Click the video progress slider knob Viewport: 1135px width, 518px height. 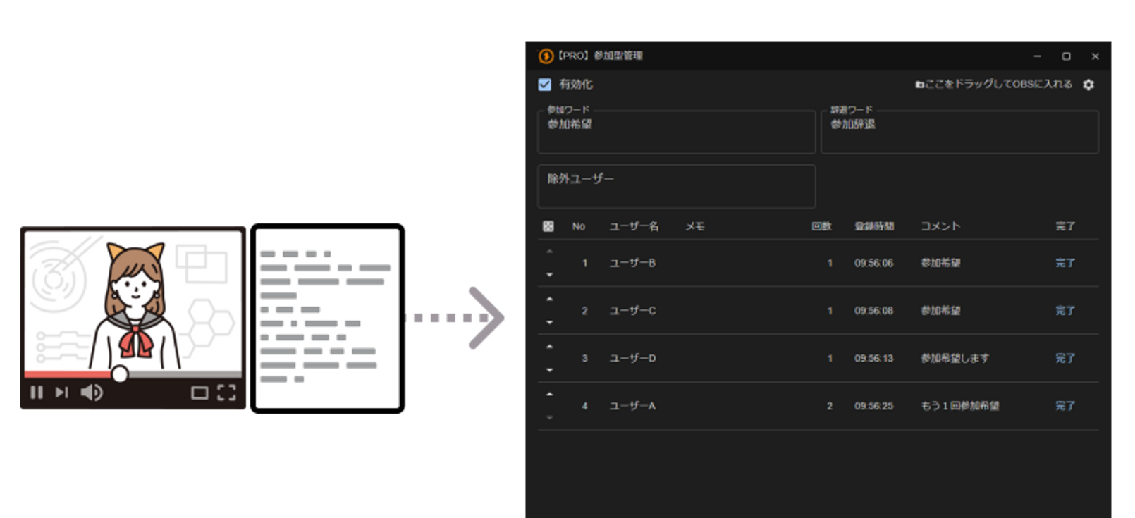[x=120, y=374]
